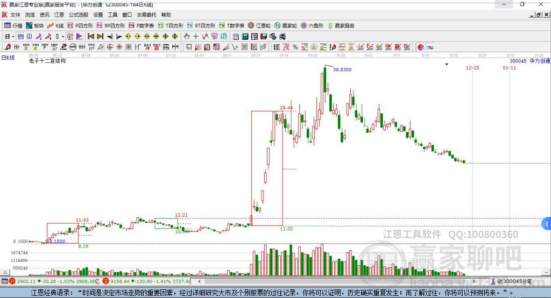551x298 pixels.
Task: Select the hand pan tool
Action: pyautogui.click(x=187, y=37)
